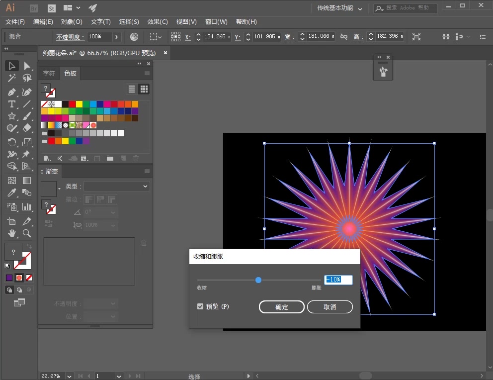Image resolution: width=493 pixels, height=380 pixels.
Task: Select the Hand tool
Action: pyautogui.click(x=12, y=233)
